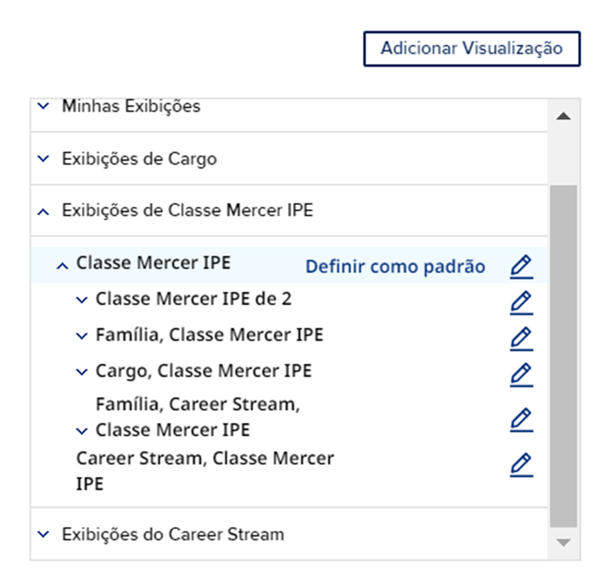Expand the Classe Mercer IPE de 2 node
The width and height of the screenshot is (608, 584).
82,300
